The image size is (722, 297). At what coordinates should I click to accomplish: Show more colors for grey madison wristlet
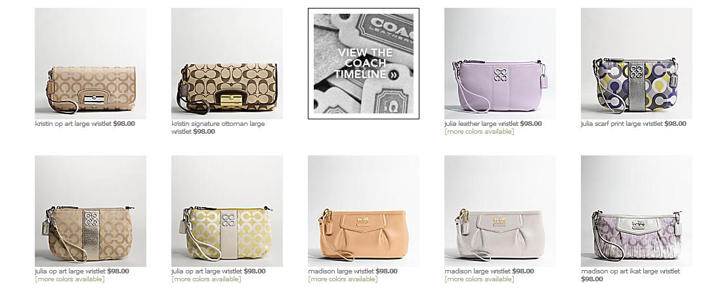coord(479,279)
